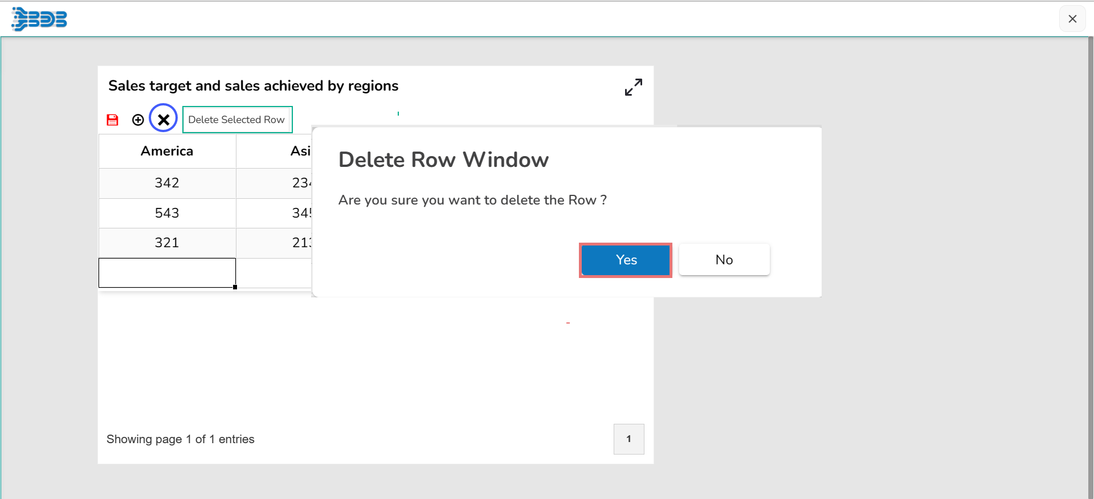Click the Delete Selected Row tooltip label
Viewport: 1094px width, 499px height.
click(x=236, y=120)
